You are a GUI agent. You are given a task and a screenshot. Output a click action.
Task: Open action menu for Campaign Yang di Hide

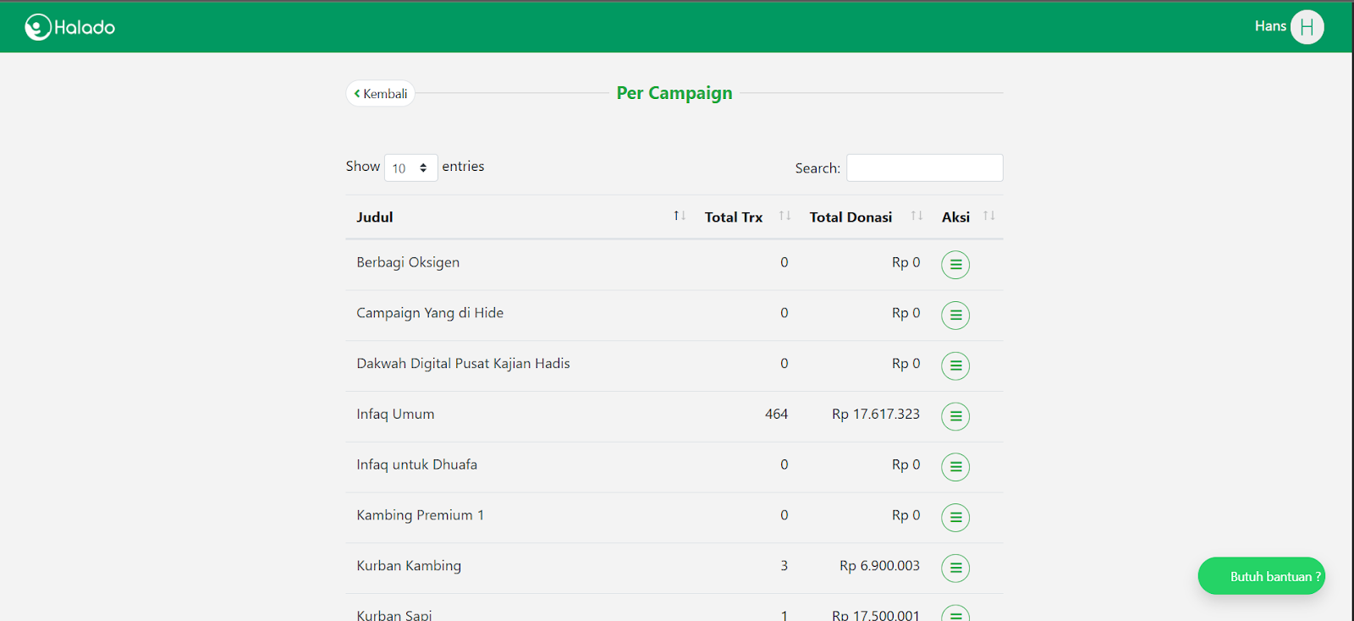click(x=955, y=316)
